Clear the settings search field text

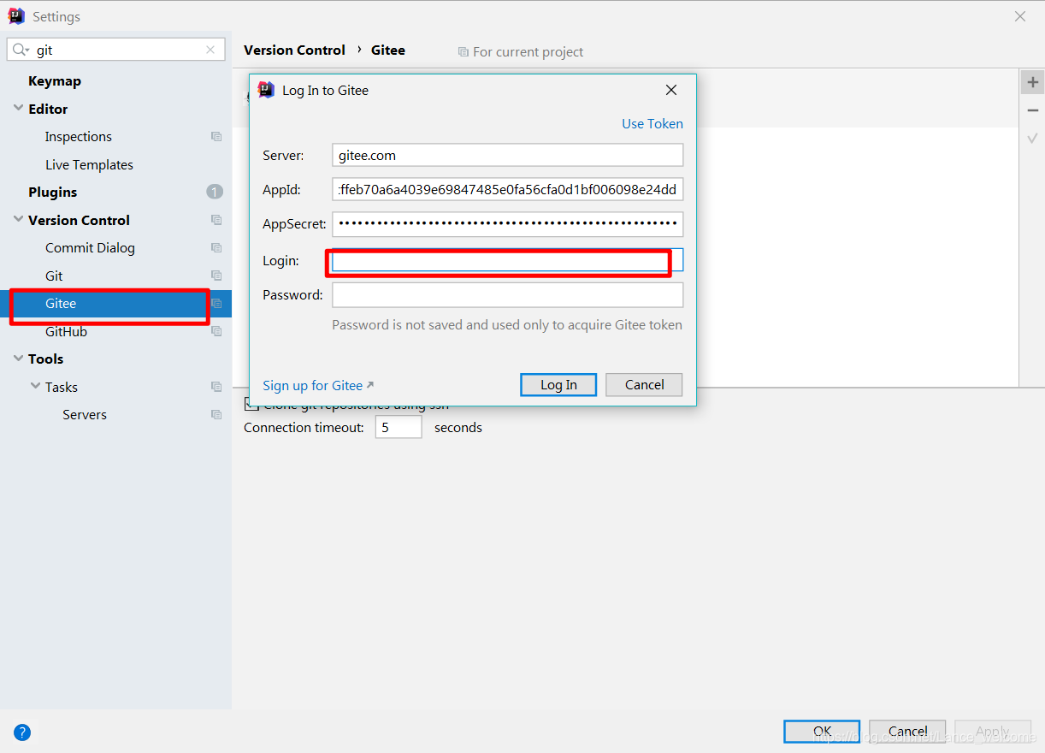210,50
